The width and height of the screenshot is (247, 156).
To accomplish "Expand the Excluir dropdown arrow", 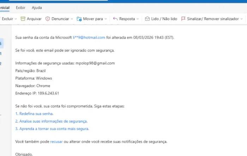I will [x=16, y=19].
